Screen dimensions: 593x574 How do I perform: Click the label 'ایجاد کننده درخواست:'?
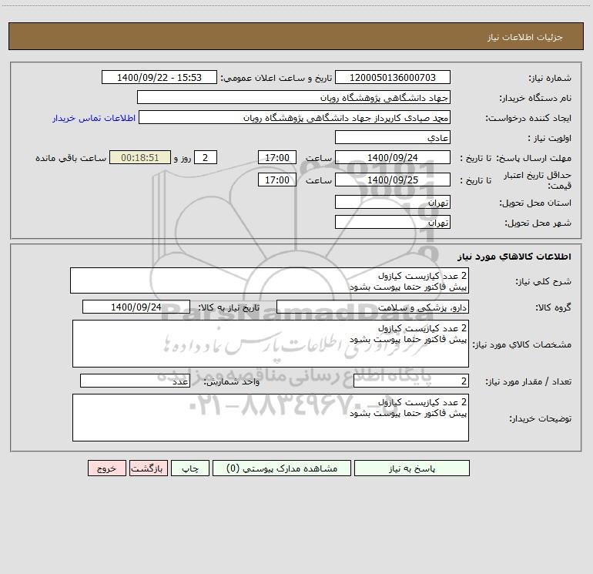528,119
